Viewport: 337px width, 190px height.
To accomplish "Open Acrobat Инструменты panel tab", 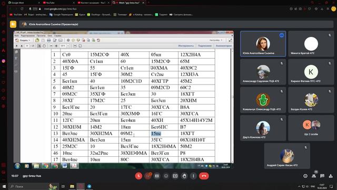I will click(186, 46).
